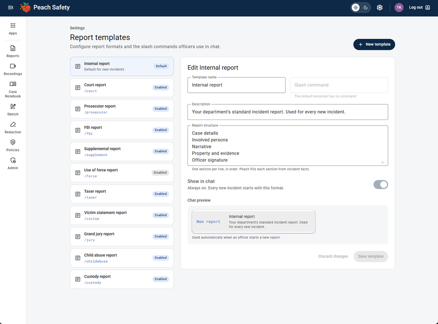Open the Sketch tool in sidebar
Screen dimensions: 438x324
tap(13, 110)
